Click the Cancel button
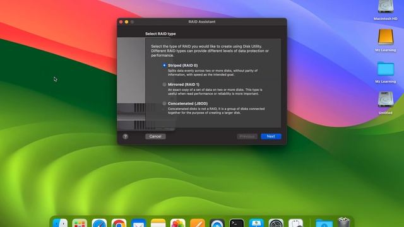This screenshot has width=404, height=227. pos(155,136)
